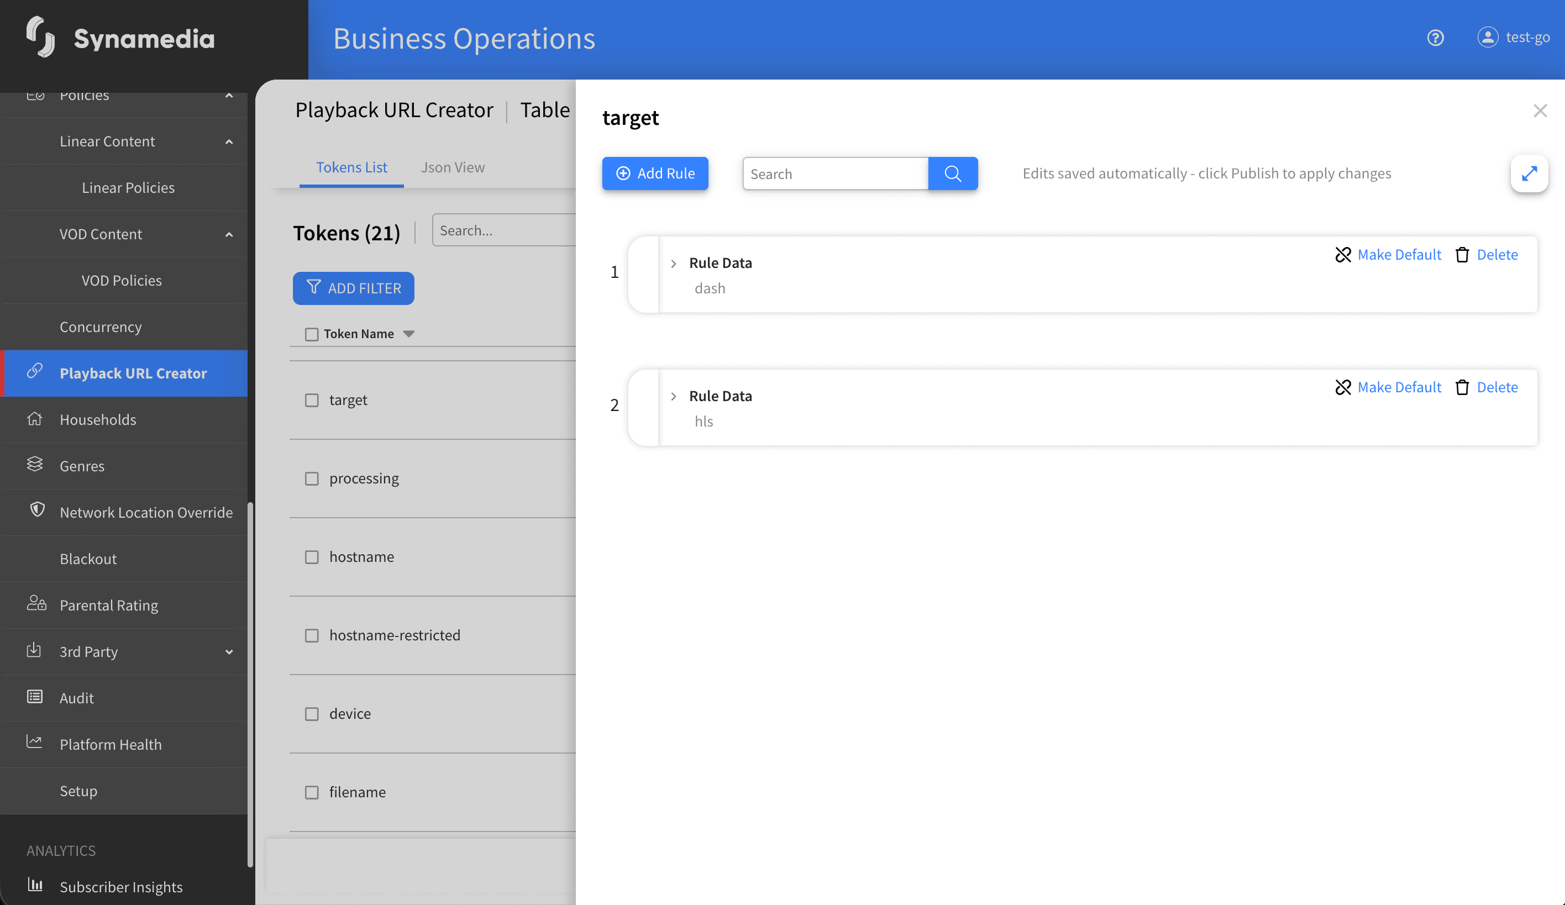Click the Add Rule button
This screenshot has width=1565, height=905.
point(655,174)
